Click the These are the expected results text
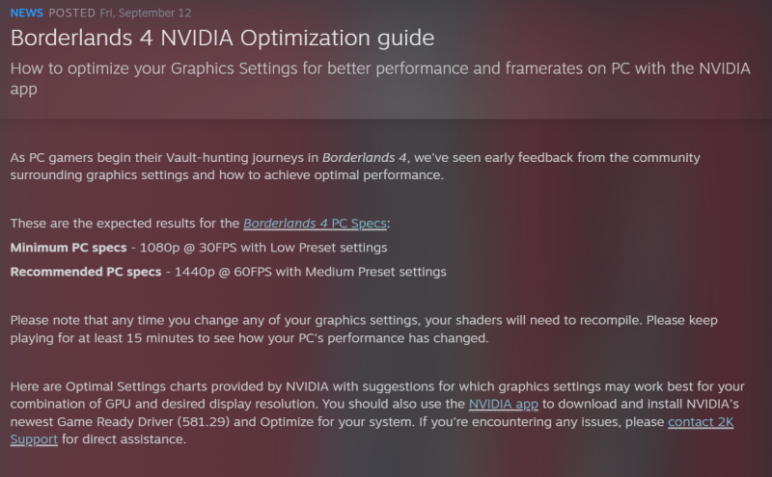The image size is (772, 477). pos(124,224)
